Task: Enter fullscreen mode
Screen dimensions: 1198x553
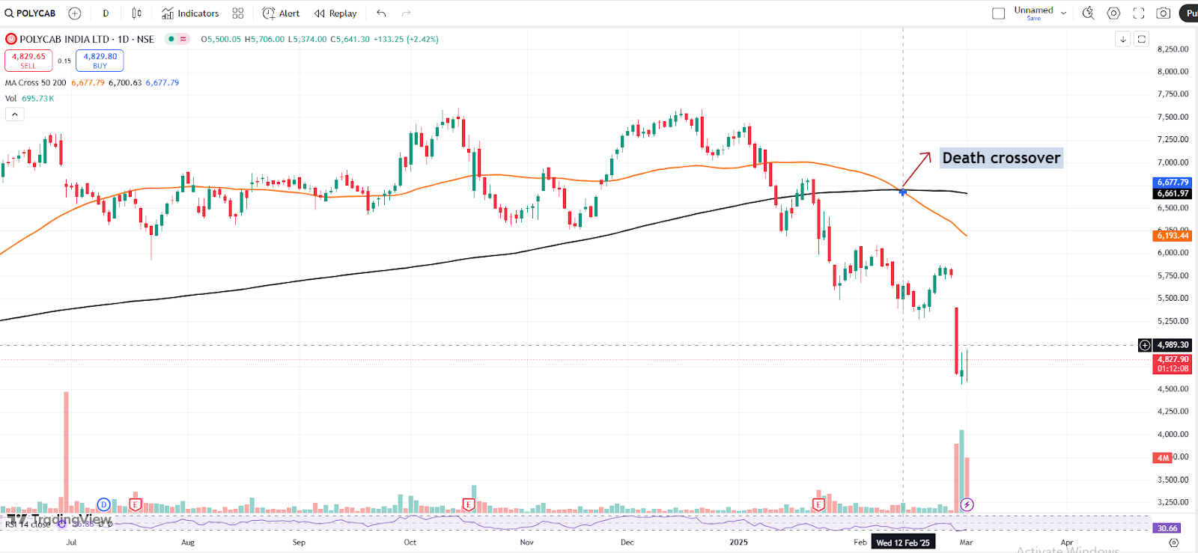Action: (x=1139, y=13)
